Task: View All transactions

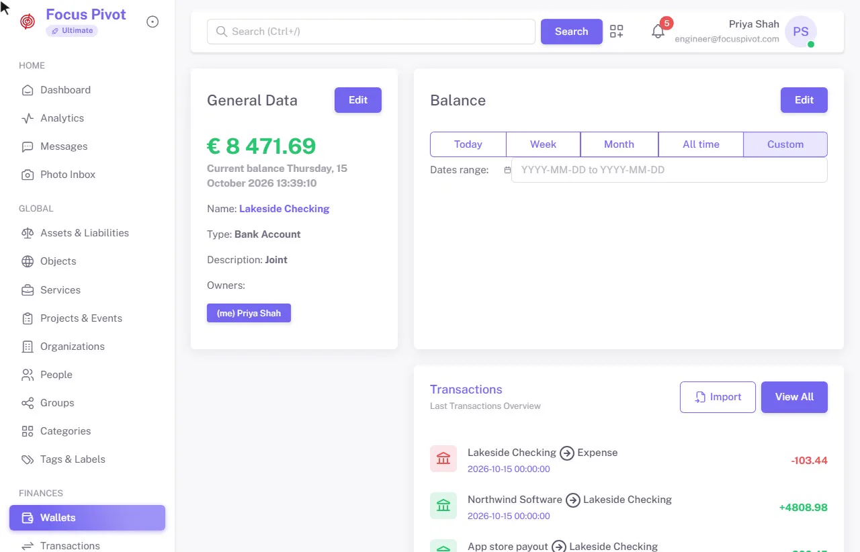Action: coord(794,397)
